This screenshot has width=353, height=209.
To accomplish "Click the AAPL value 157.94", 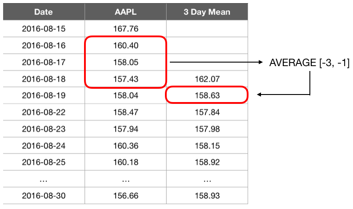I will coord(126,129).
